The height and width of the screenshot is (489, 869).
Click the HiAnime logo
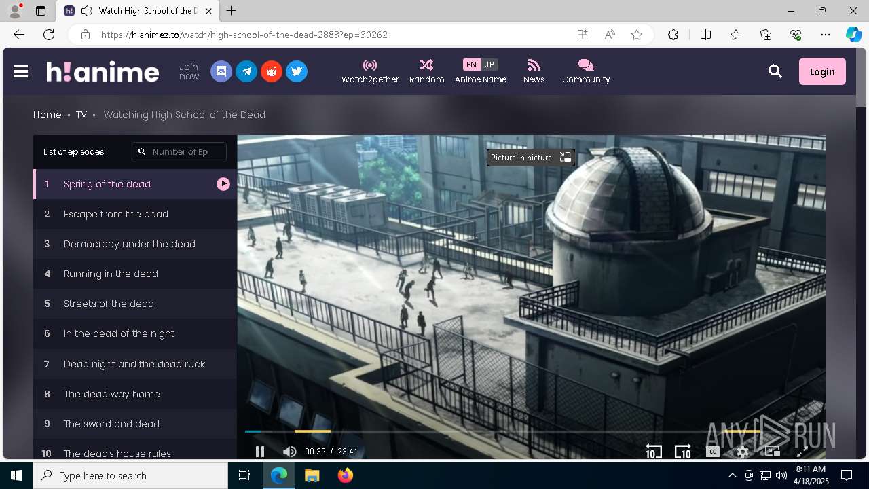(103, 71)
